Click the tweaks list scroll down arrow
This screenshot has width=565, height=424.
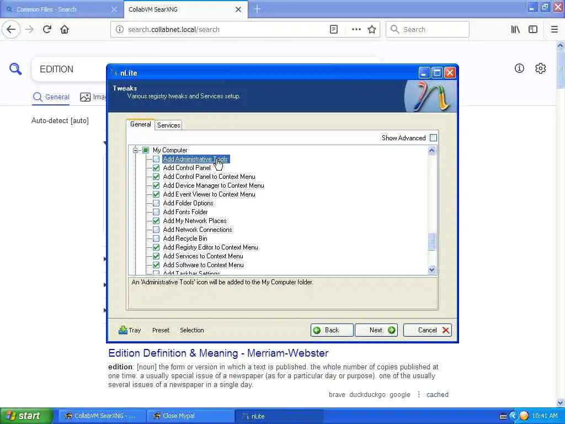pos(431,269)
